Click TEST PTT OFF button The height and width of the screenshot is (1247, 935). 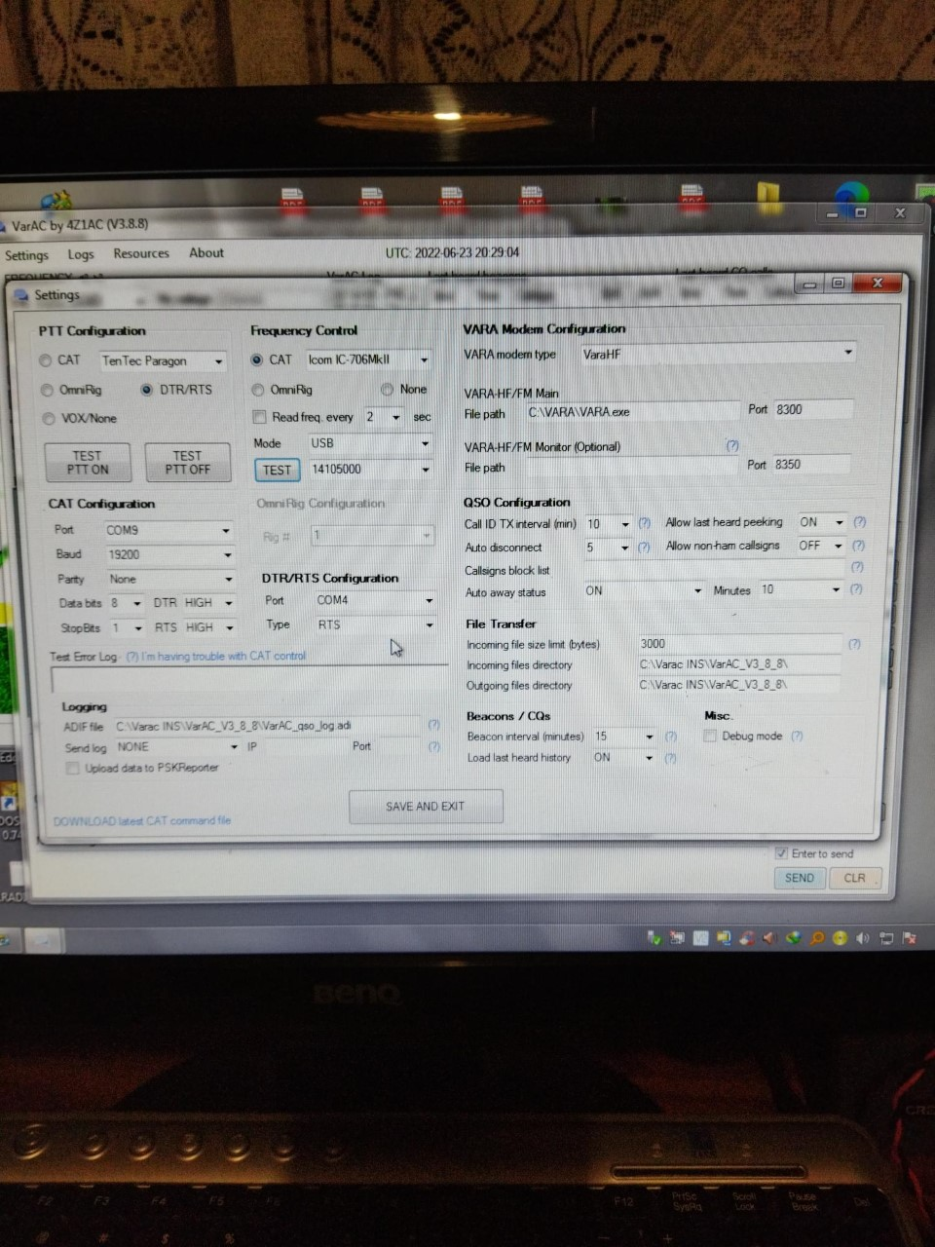(187, 463)
